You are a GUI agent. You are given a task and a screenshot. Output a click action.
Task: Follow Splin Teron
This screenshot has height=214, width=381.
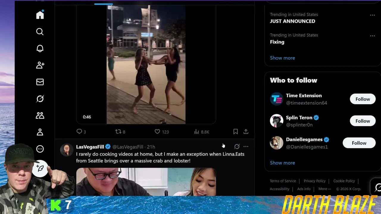point(363,121)
